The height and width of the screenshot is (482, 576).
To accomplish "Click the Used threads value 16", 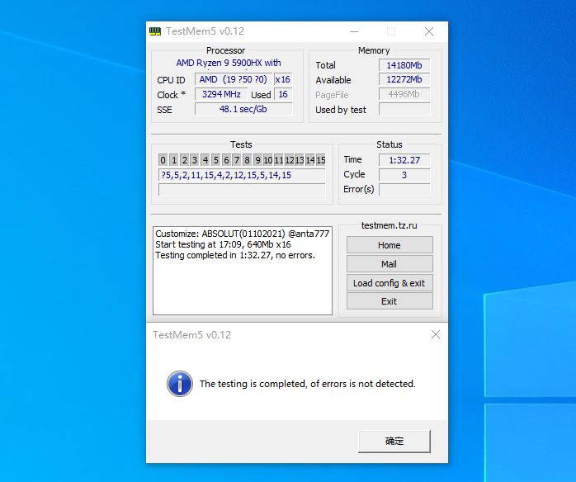I will point(283,94).
